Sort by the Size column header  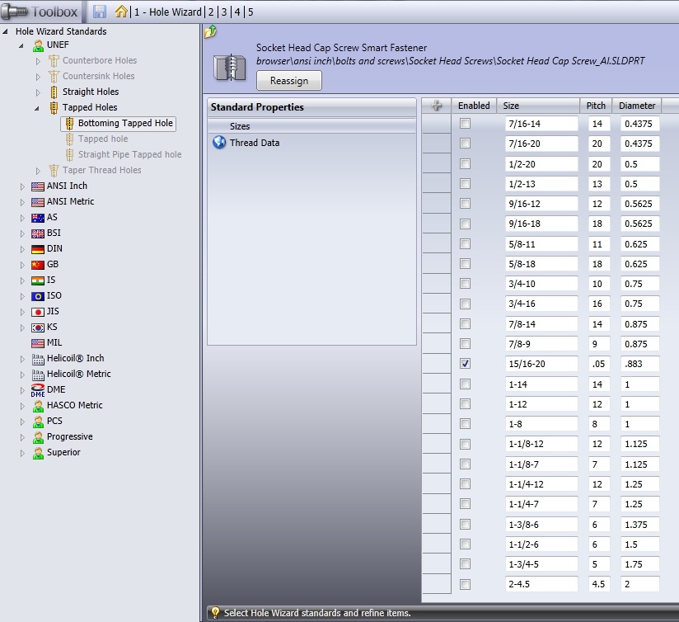coord(538,106)
